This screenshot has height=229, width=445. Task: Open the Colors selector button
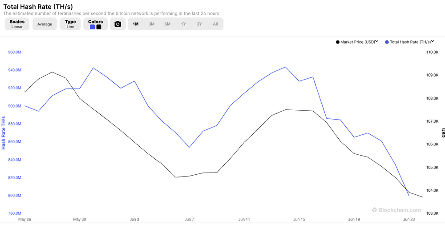(96, 24)
